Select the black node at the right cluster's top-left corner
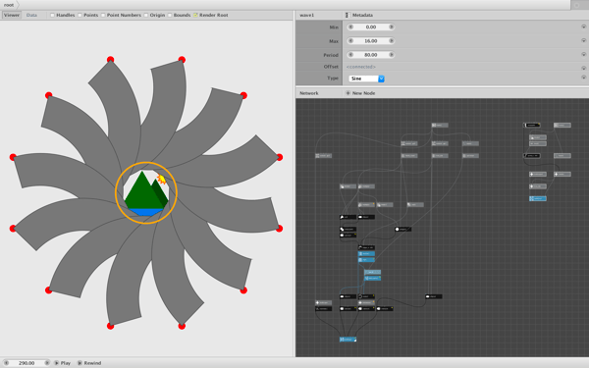The image size is (589, 368). click(532, 125)
